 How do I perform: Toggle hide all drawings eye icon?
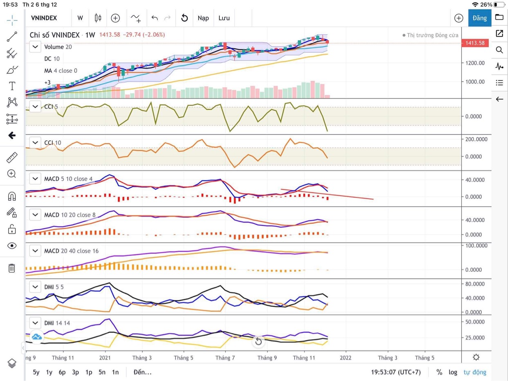[12, 246]
